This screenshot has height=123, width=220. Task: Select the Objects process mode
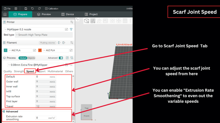tap(31, 58)
